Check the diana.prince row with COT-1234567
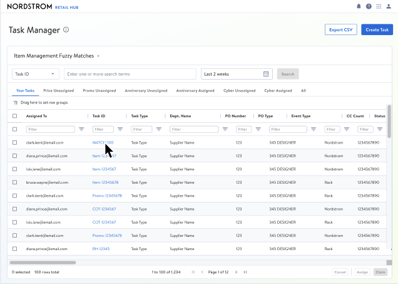The image size is (398, 284). click(x=15, y=209)
